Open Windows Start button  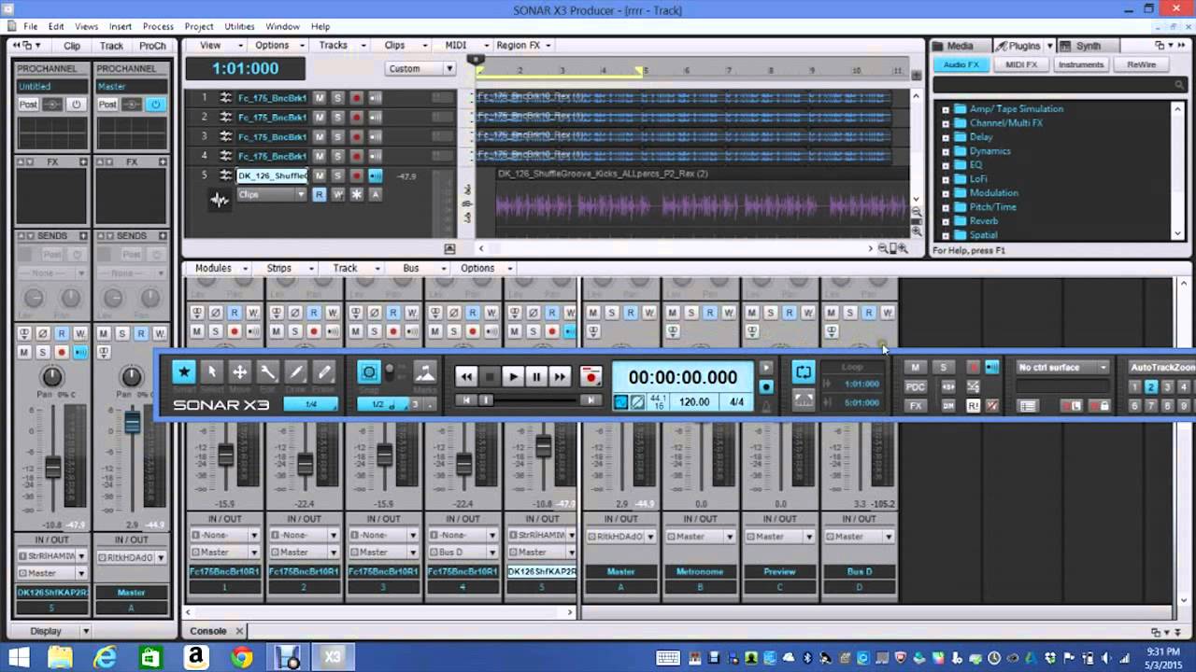point(18,657)
